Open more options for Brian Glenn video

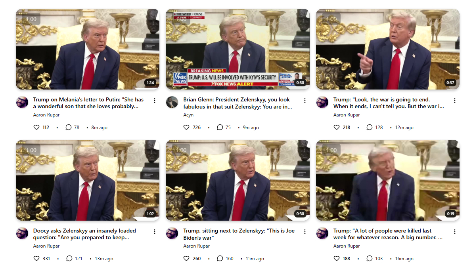[x=305, y=101]
